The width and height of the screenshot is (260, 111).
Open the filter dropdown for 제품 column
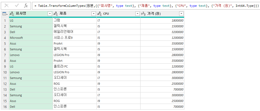click(x=94, y=14)
